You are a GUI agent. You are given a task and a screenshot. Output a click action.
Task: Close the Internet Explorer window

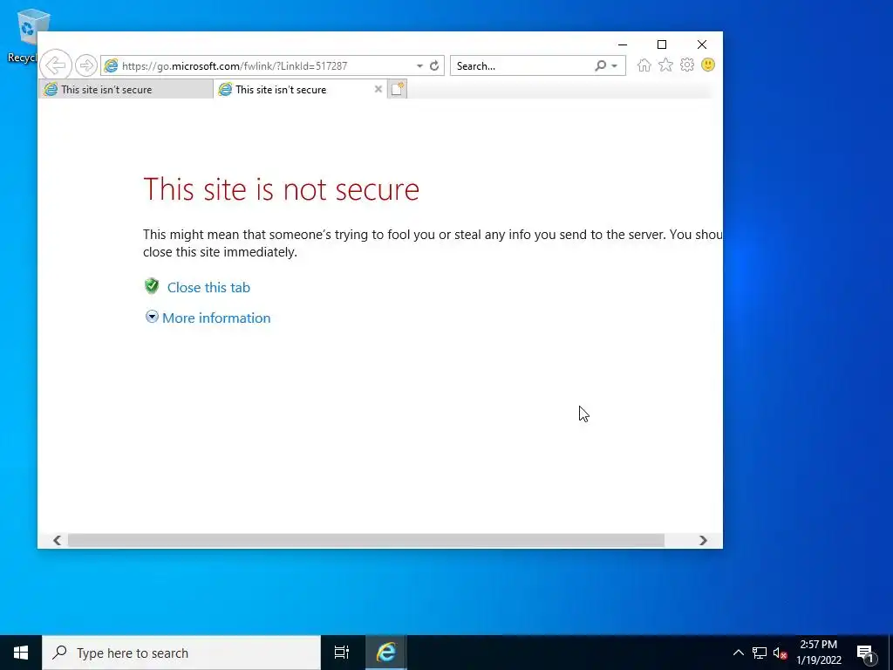point(702,44)
